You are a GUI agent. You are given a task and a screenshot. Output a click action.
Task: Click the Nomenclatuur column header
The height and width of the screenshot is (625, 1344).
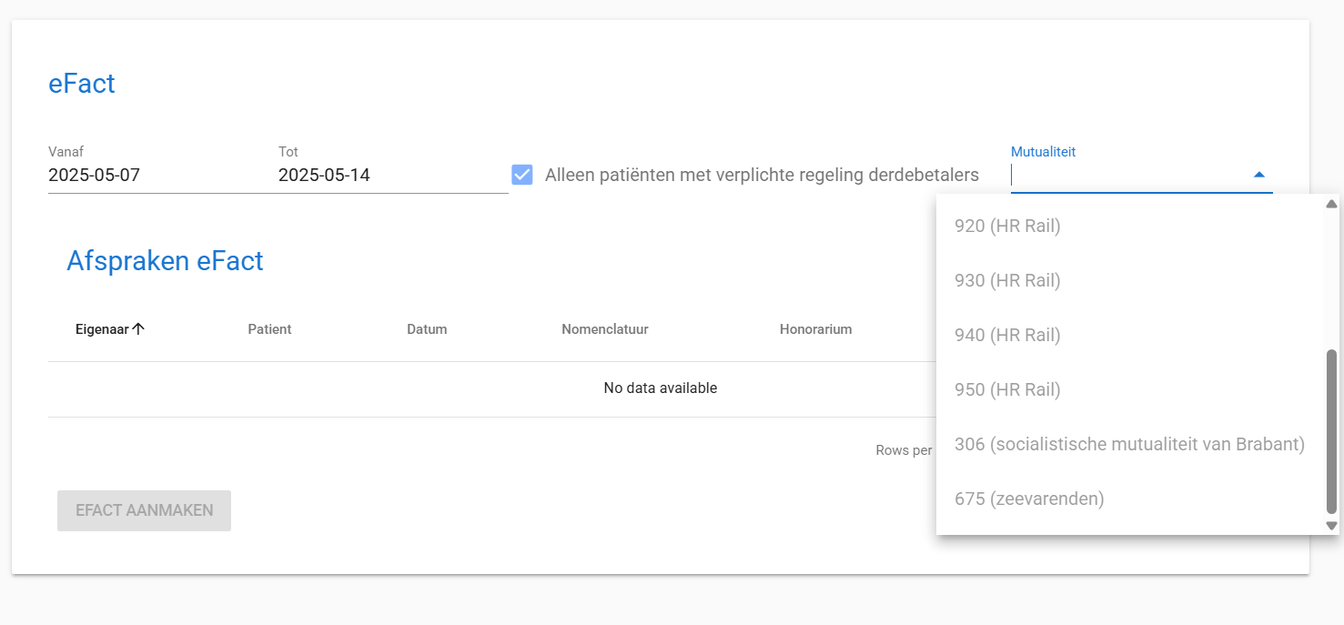pos(604,329)
